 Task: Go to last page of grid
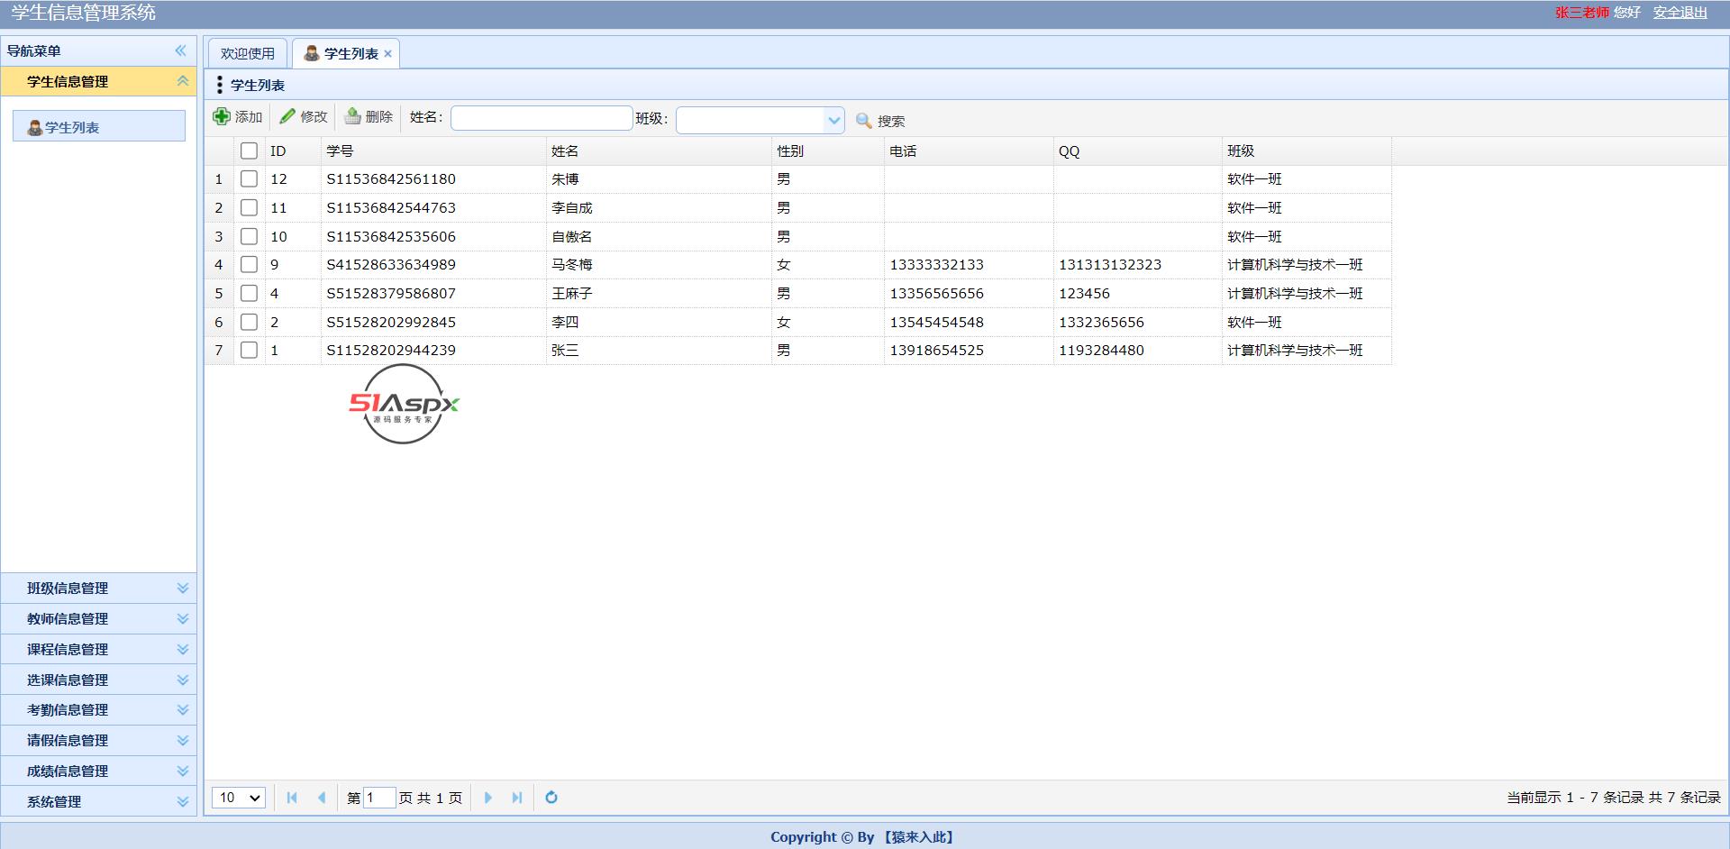(x=516, y=798)
